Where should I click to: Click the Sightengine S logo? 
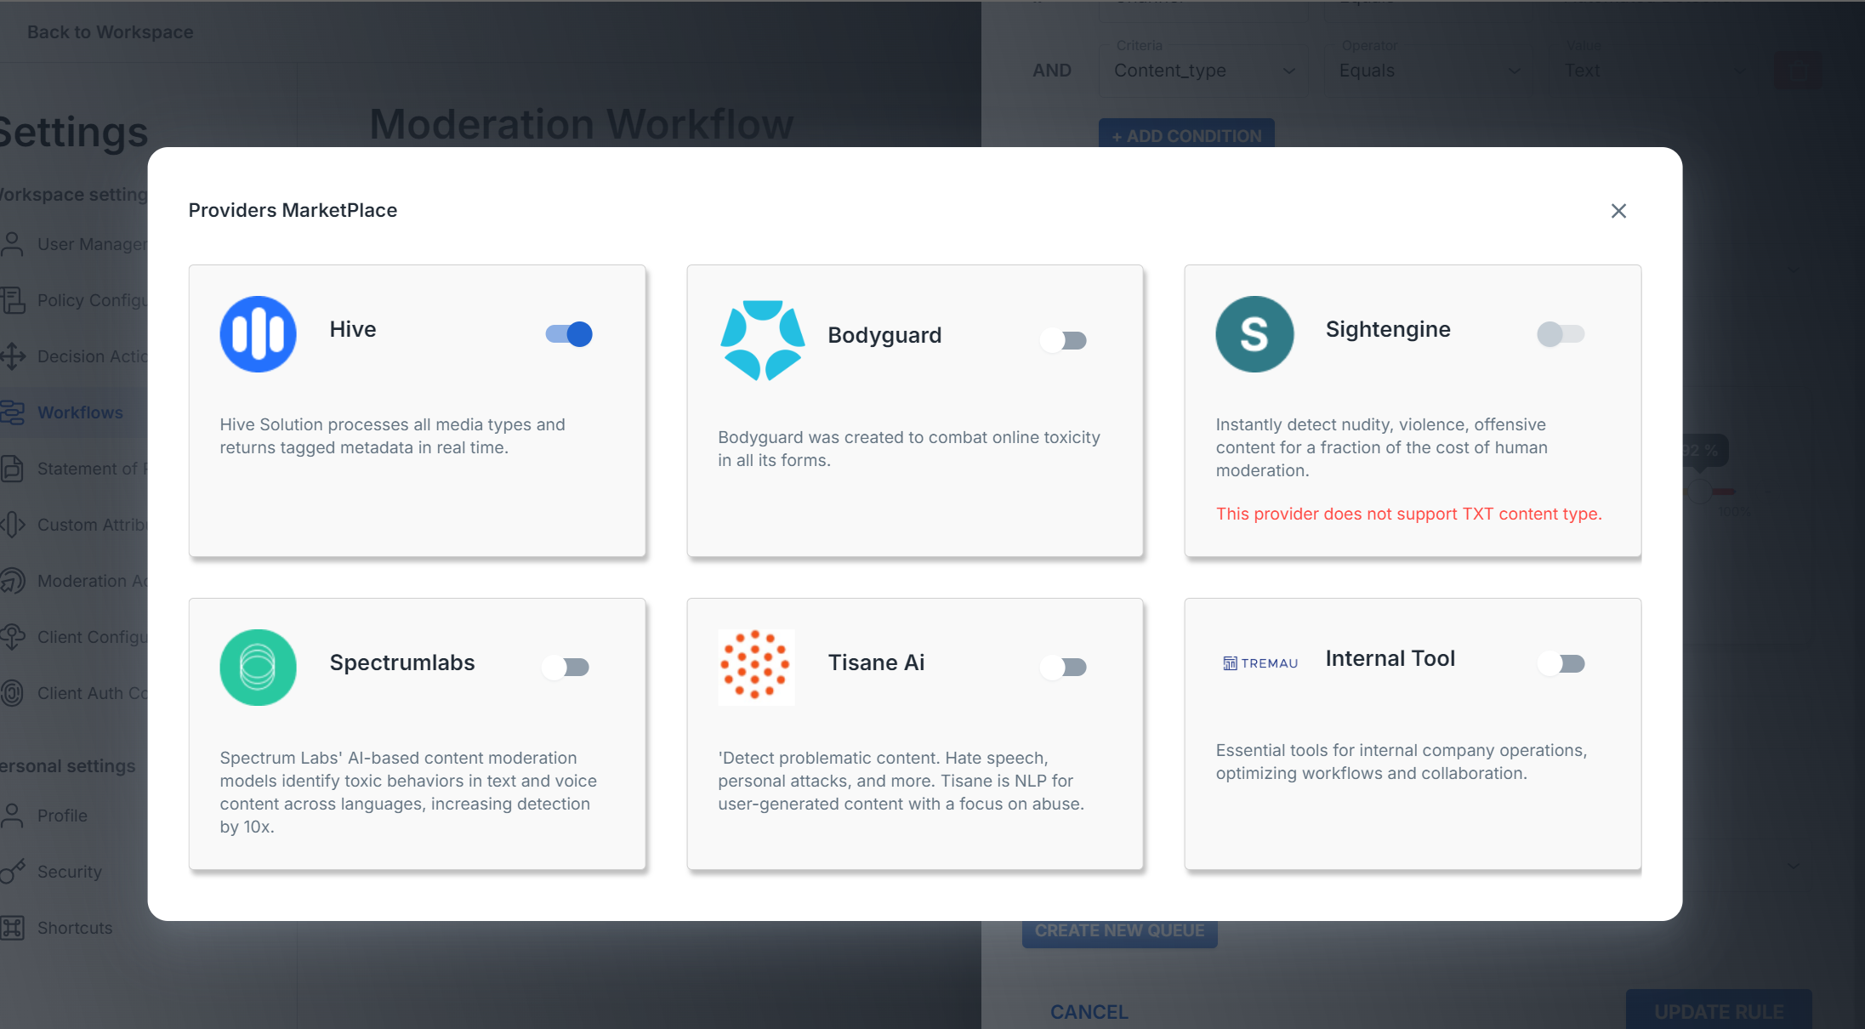coord(1254,334)
